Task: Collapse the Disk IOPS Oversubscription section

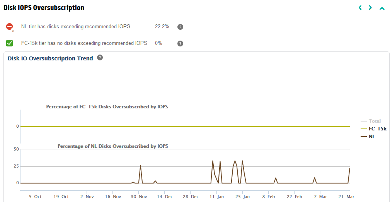Action: tap(382, 8)
